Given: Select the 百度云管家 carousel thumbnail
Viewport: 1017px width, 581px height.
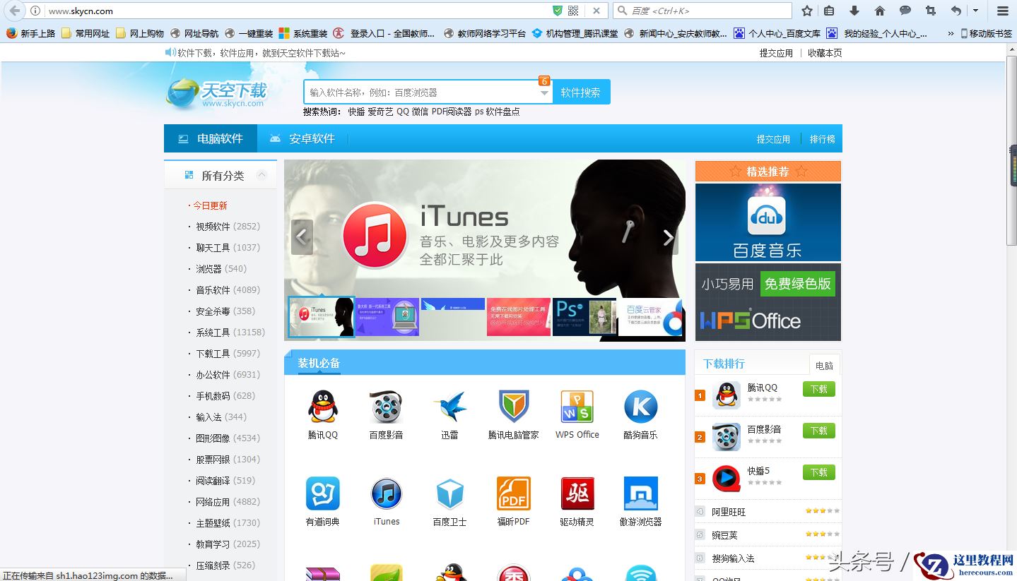Looking at the screenshot, I should coord(650,317).
